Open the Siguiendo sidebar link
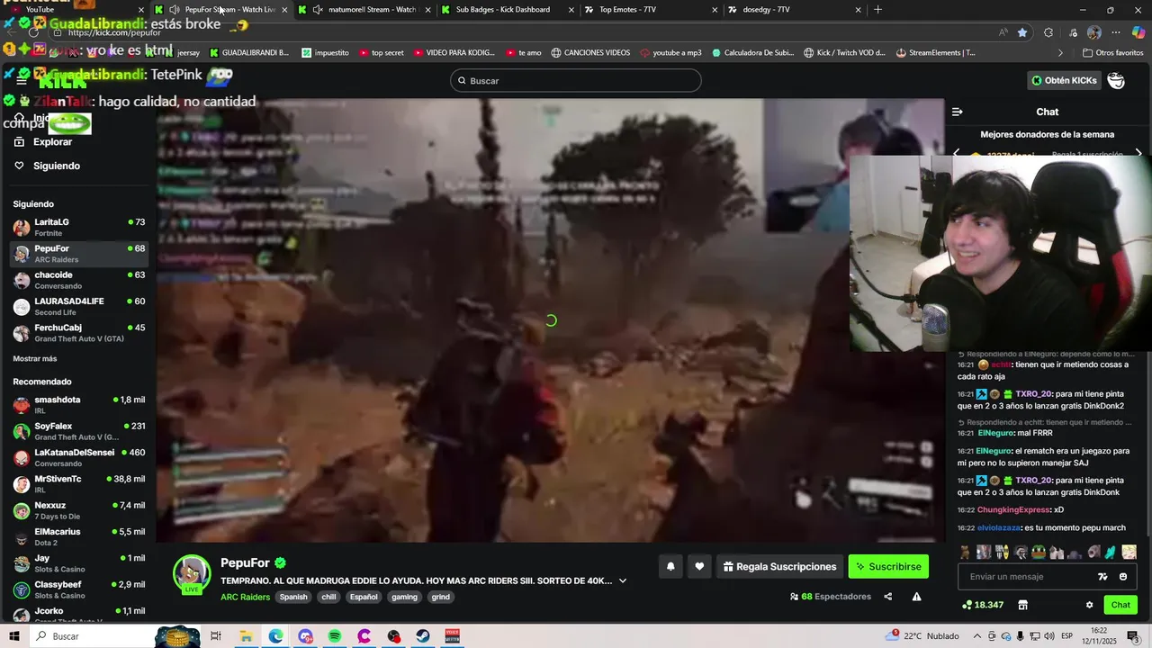 (x=57, y=166)
